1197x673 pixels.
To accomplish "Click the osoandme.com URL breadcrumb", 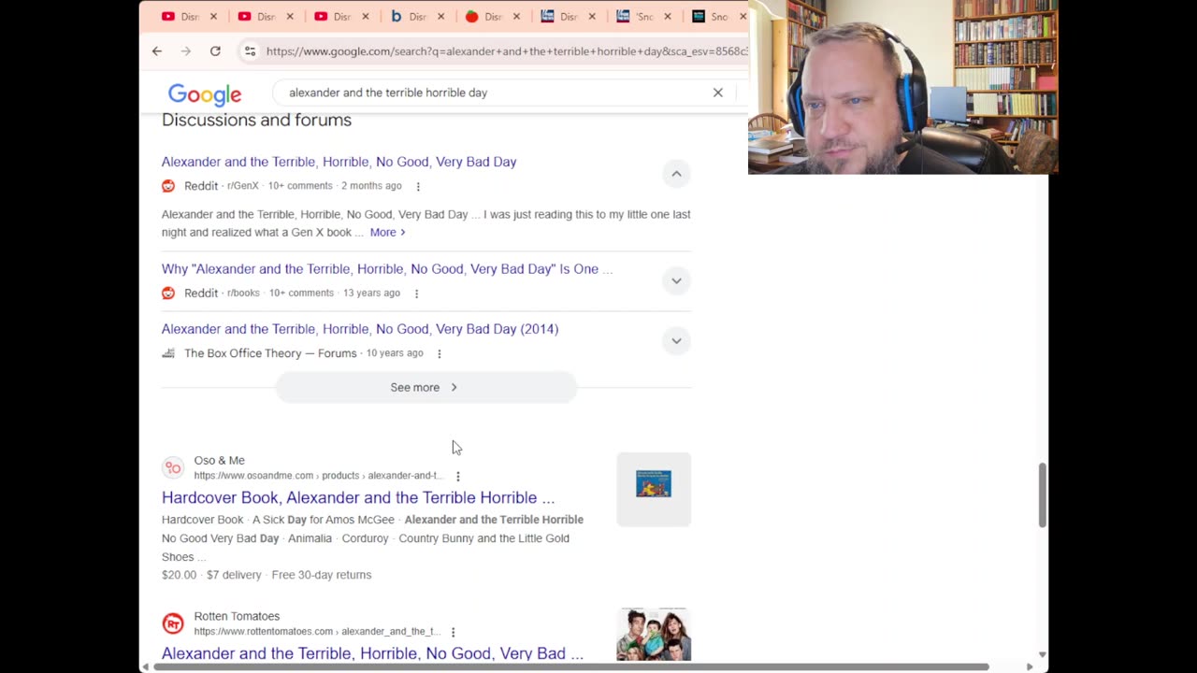I will [x=317, y=476].
